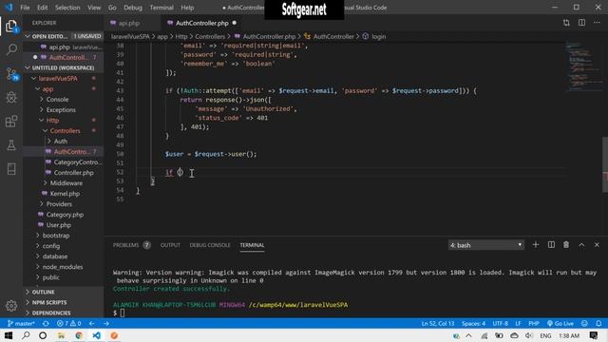Screen dimensions: 608x342
Task: Open the Run and Debug view
Action: point(11,97)
